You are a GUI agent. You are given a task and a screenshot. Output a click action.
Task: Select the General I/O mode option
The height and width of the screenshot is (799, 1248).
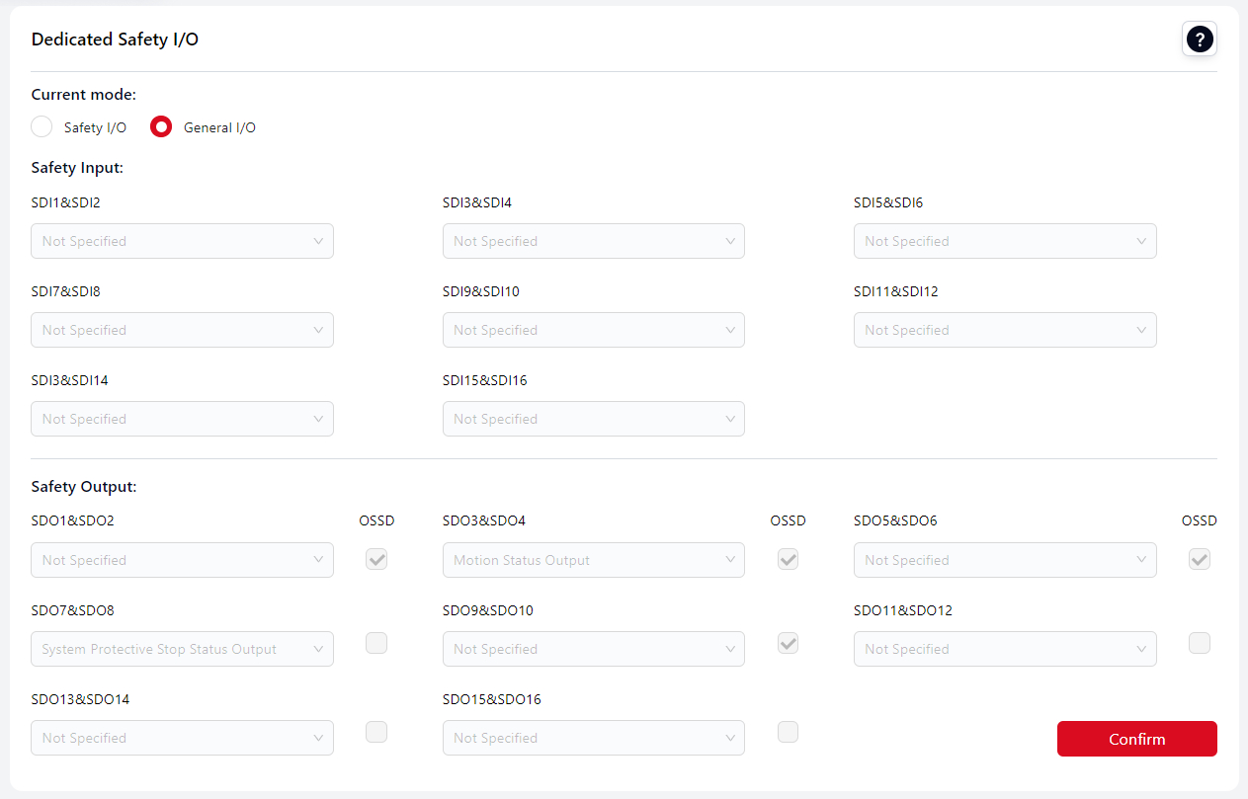(161, 127)
